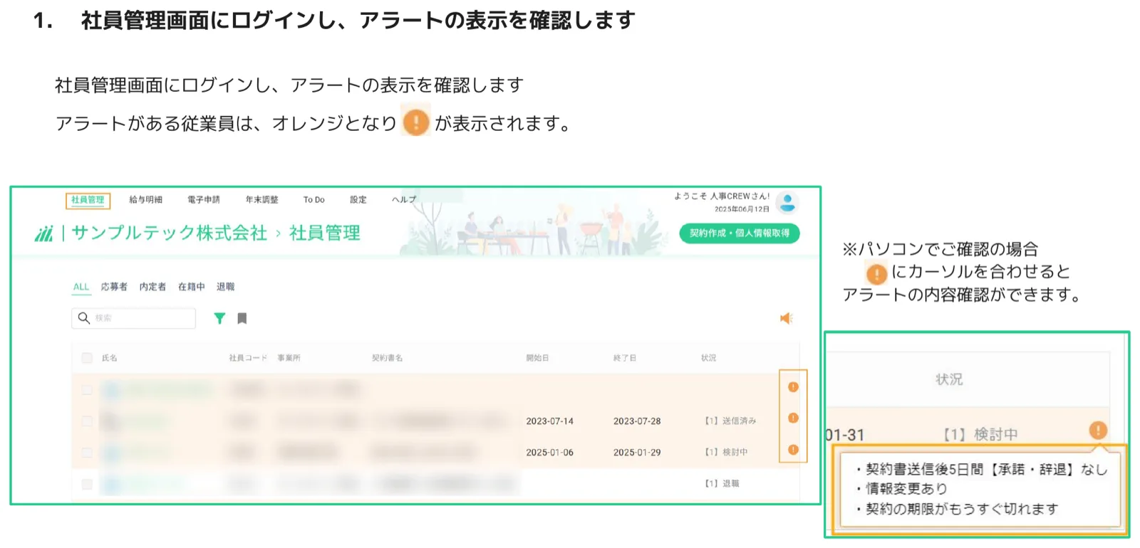The height and width of the screenshot is (548, 1140).
Task: Open the ヘルプ menu
Action: 403,200
